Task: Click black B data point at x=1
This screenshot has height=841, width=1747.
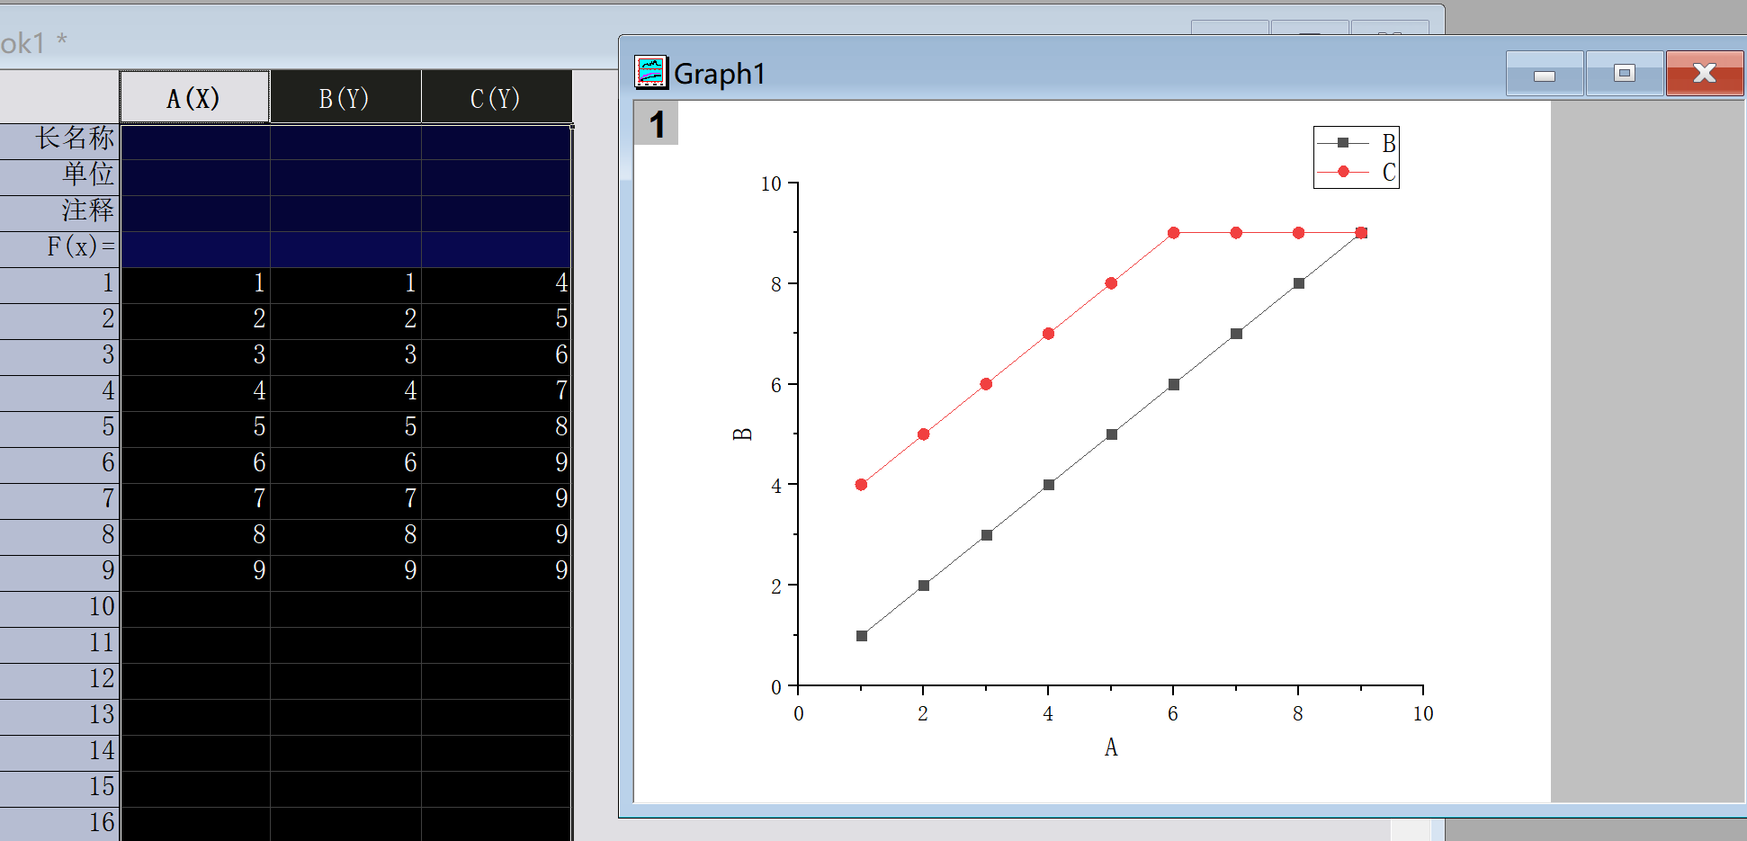Action: click(862, 636)
